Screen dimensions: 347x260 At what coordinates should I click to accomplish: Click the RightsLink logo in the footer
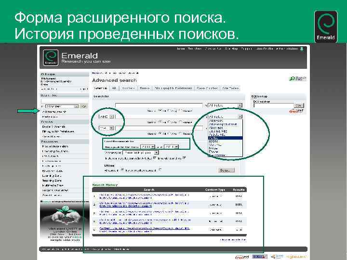point(296,257)
